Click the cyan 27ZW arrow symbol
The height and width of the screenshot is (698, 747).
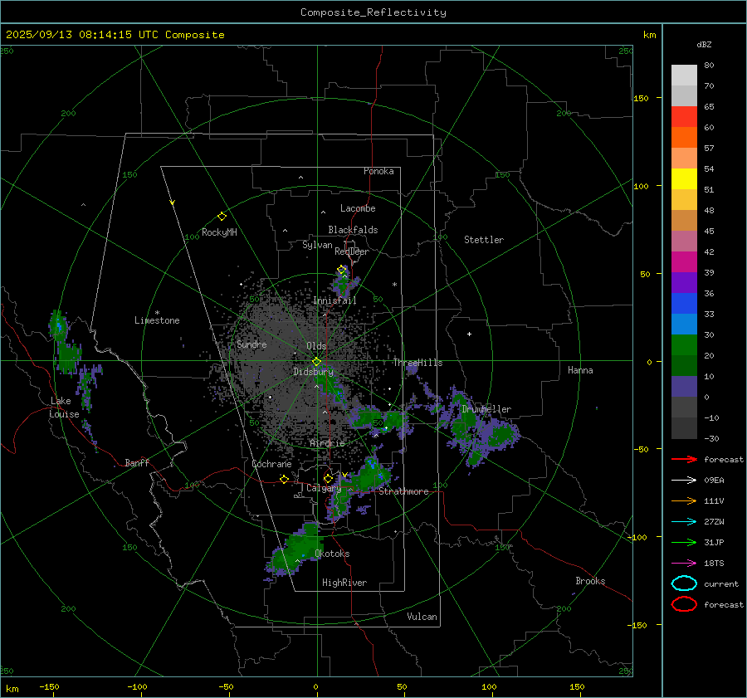point(684,522)
